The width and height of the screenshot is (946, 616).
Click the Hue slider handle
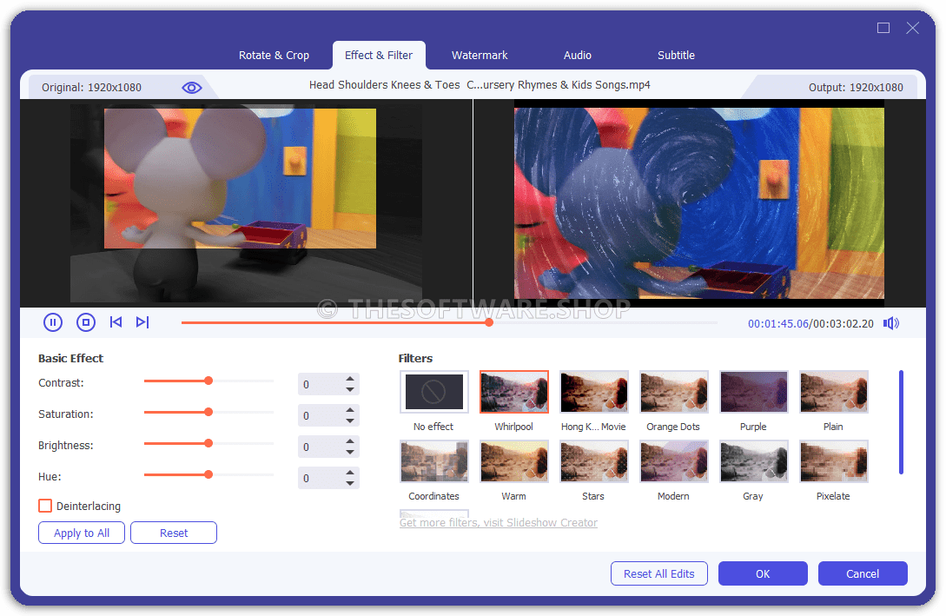tap(208, 475)
